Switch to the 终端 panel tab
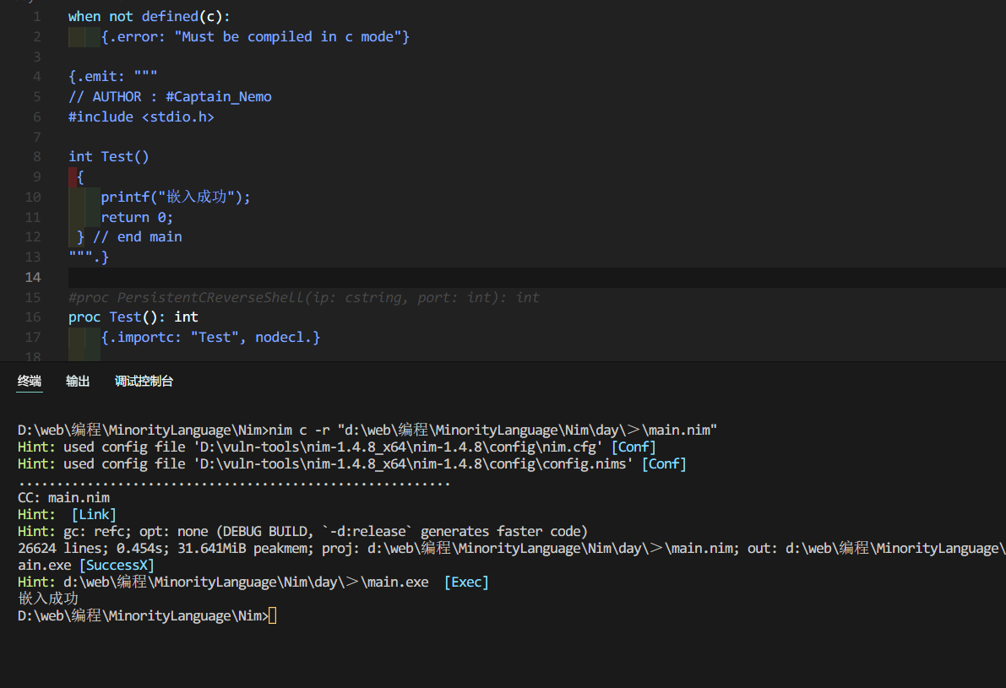Viewport: 1006px width, 688px height. click(x=30, y=382)
